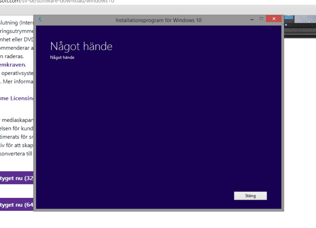Click the page text line about mediaskapande

pos(17,119)
